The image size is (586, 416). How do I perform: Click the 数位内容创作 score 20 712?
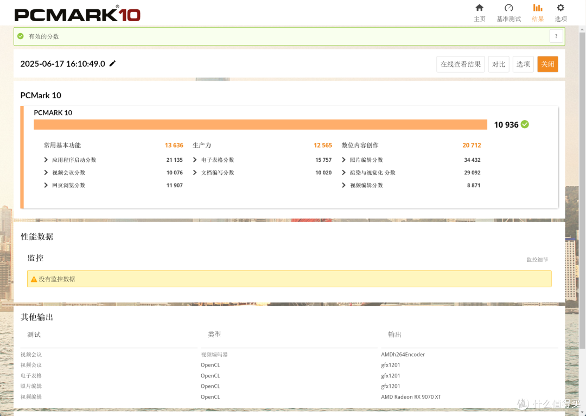tap(472, 145)
